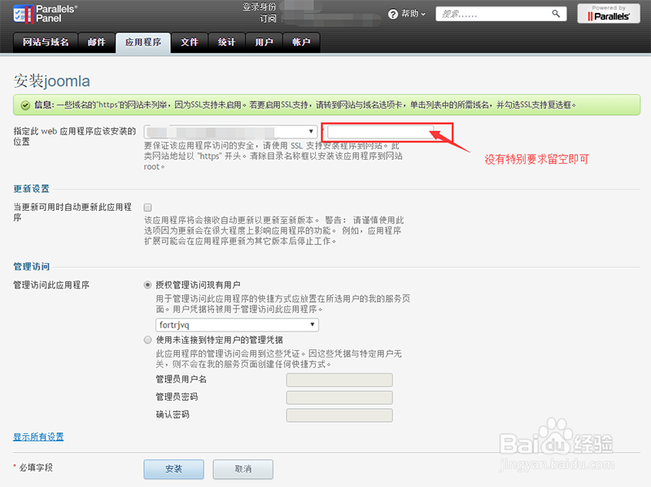Viewport: 651px width, 487px height.
Task: Switch to the 用户 tab
Action: point(264,42)
